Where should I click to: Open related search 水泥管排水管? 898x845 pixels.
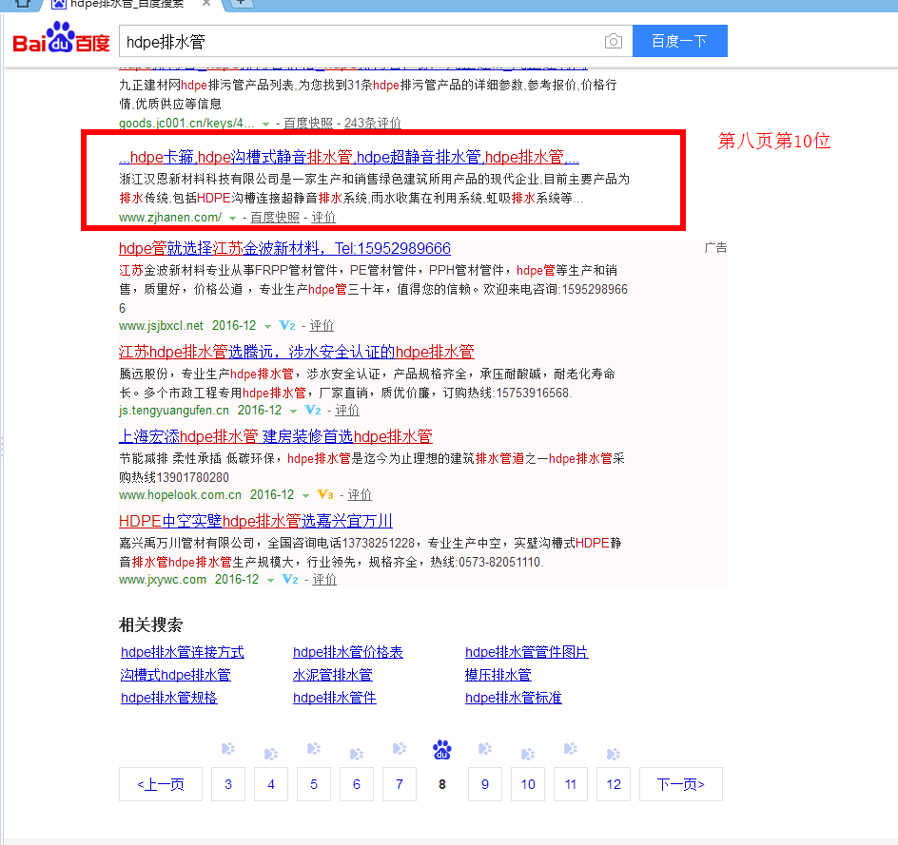click(x=333, y=675)
